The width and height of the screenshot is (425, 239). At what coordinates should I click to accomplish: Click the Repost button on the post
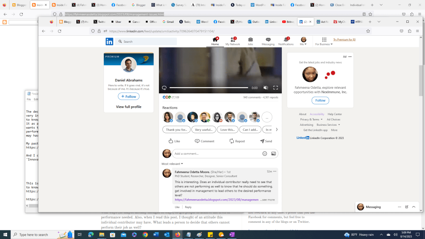tap(237, 141)
